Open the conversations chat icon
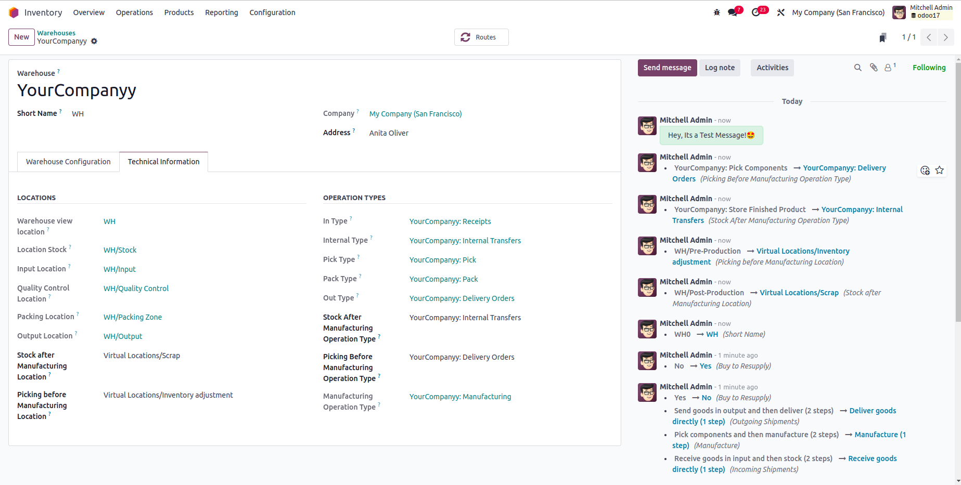This screenshot has height=485, width=961. 733,12
